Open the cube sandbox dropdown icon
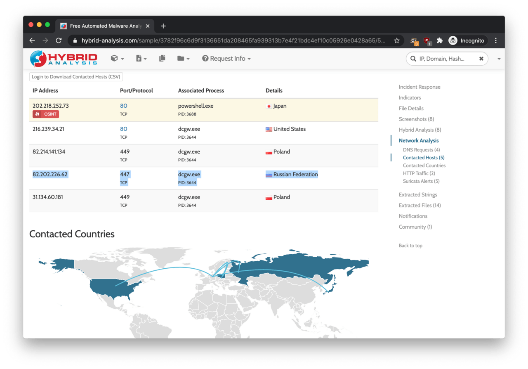 (117, 59)
